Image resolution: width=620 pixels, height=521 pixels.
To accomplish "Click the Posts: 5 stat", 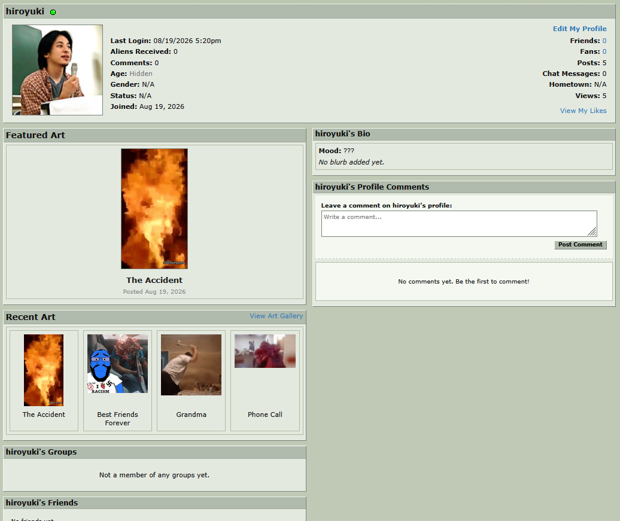I will tap(591, 63).
